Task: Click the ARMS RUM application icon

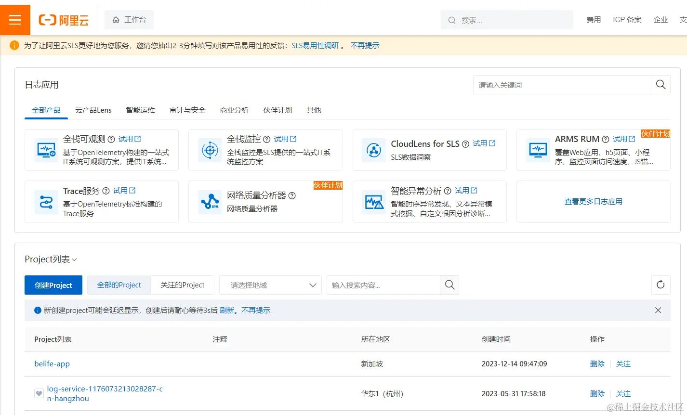Action: [x=537, y=150]
